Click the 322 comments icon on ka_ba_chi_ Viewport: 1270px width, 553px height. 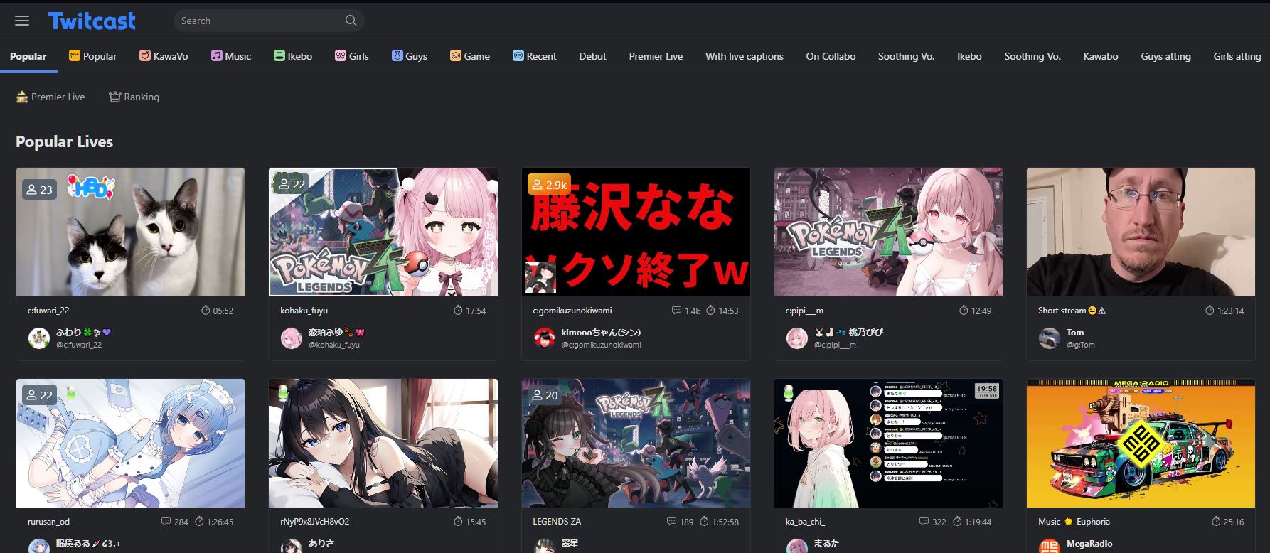pyautogui.click(x=924, y=522)
